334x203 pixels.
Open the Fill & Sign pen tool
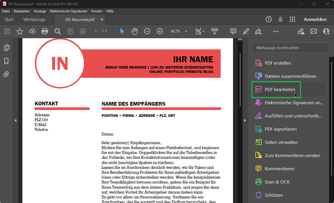[259, 31]
